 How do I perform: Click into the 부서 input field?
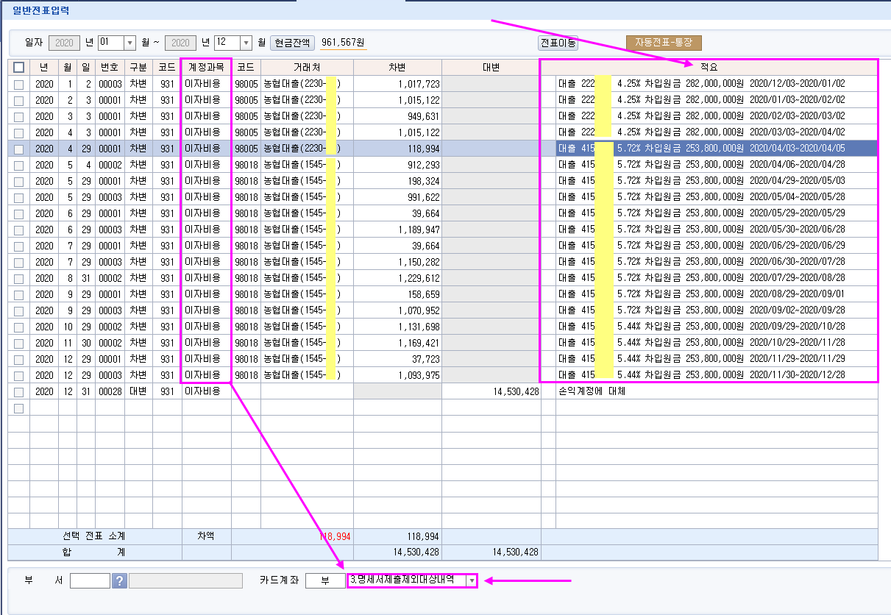click(90, 580)
